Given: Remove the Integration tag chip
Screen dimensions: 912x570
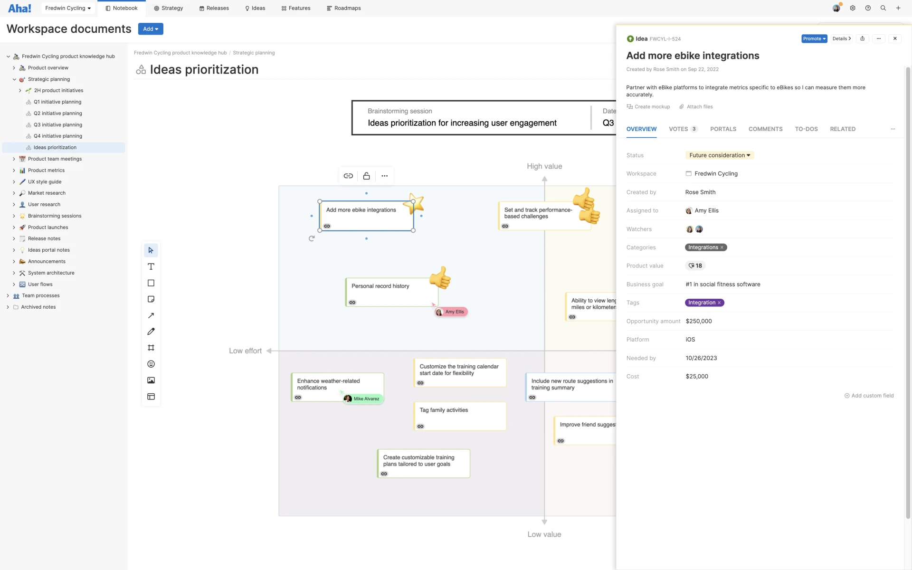Looking at the screenshot, I should (x=719, y=303).
